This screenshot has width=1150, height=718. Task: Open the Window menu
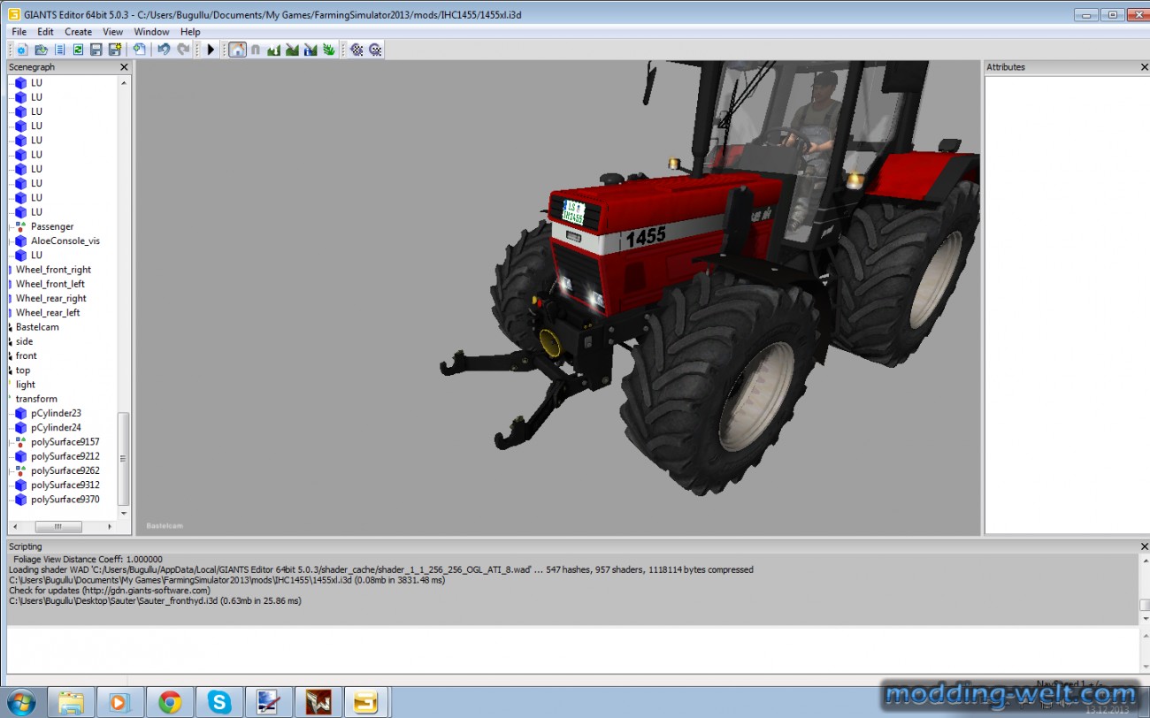coord(151,32)
